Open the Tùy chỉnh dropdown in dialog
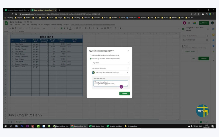Image resolution: width=219 pixels, height=137 pixels. (x=111, y=63)
